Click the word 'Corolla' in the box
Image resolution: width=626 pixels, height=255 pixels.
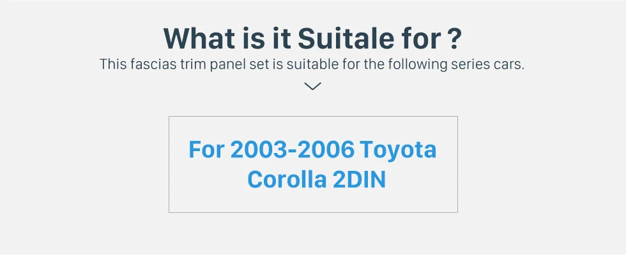287,180
